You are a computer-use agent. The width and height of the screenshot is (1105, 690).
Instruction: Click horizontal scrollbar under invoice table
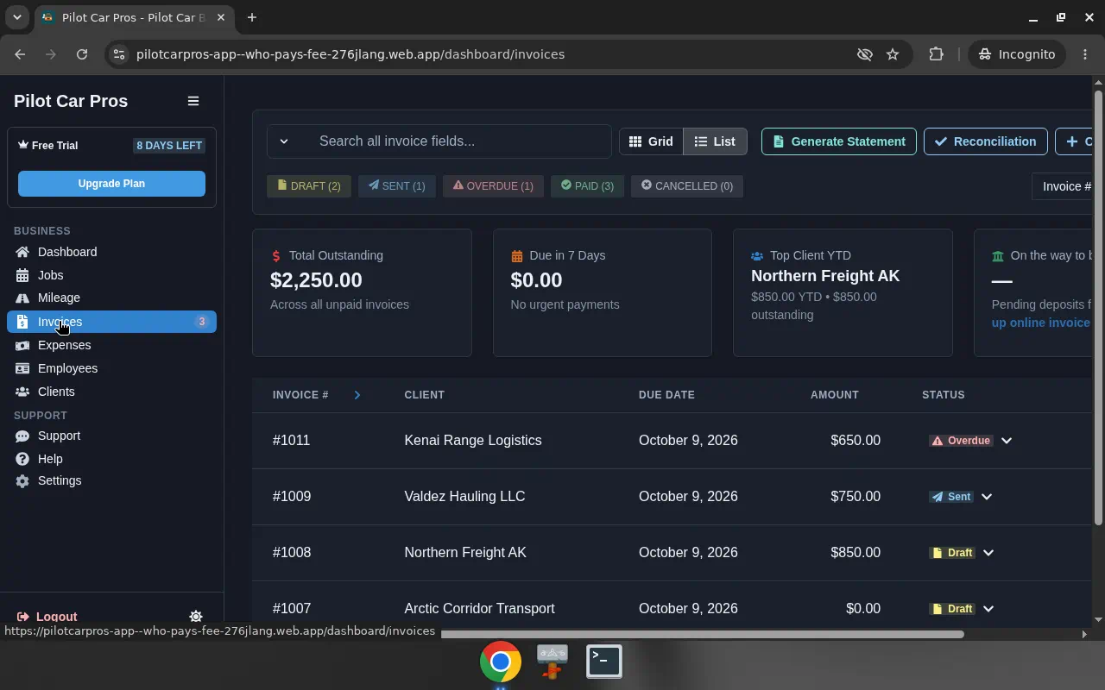(x=702, y=634)
